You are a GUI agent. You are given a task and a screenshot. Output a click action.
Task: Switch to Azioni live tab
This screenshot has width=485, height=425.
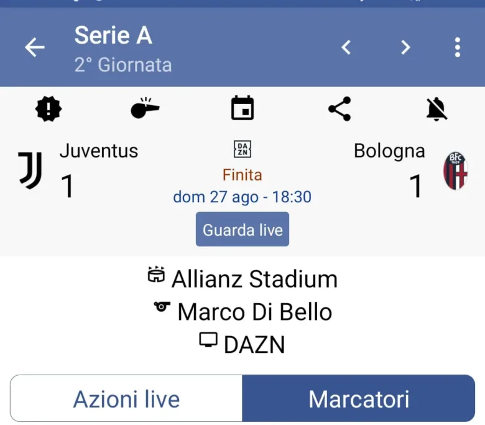(x=126, y=399)
